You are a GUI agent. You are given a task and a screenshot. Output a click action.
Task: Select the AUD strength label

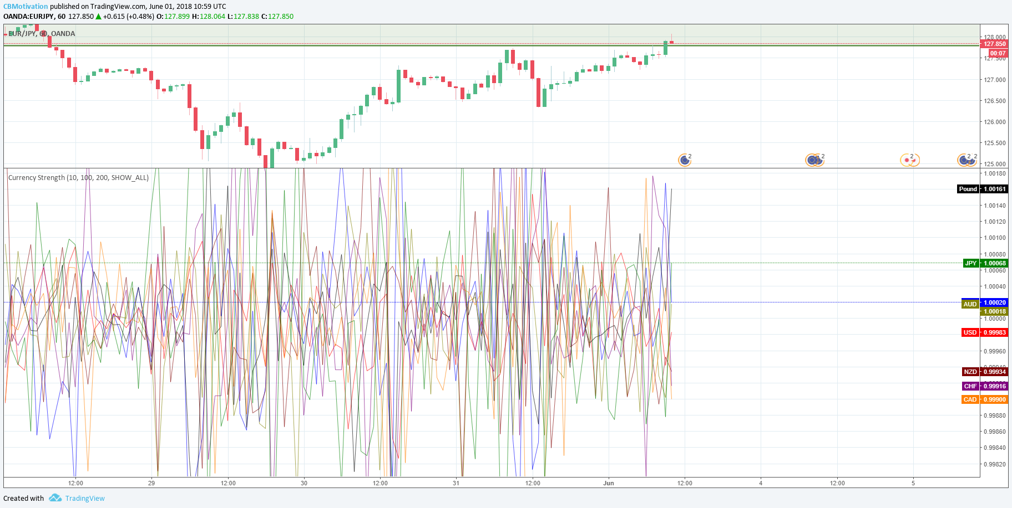[x=970, y=304]
